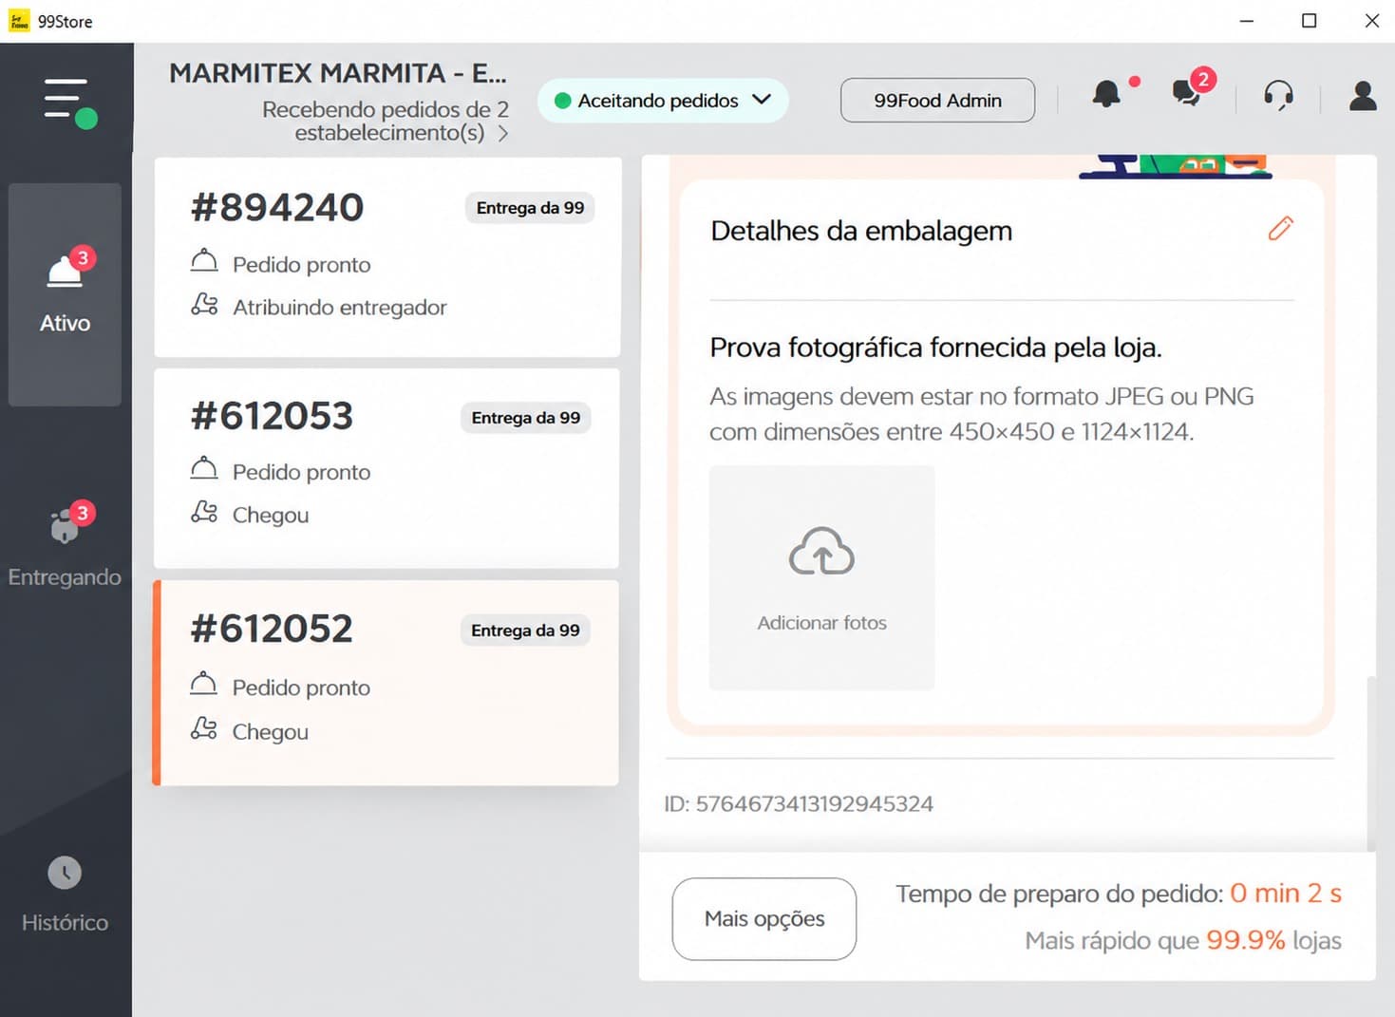Close the 99Store window
Image resolution: width=1395 pixels, height=1017 pixels.
[x=1372, y=21]
